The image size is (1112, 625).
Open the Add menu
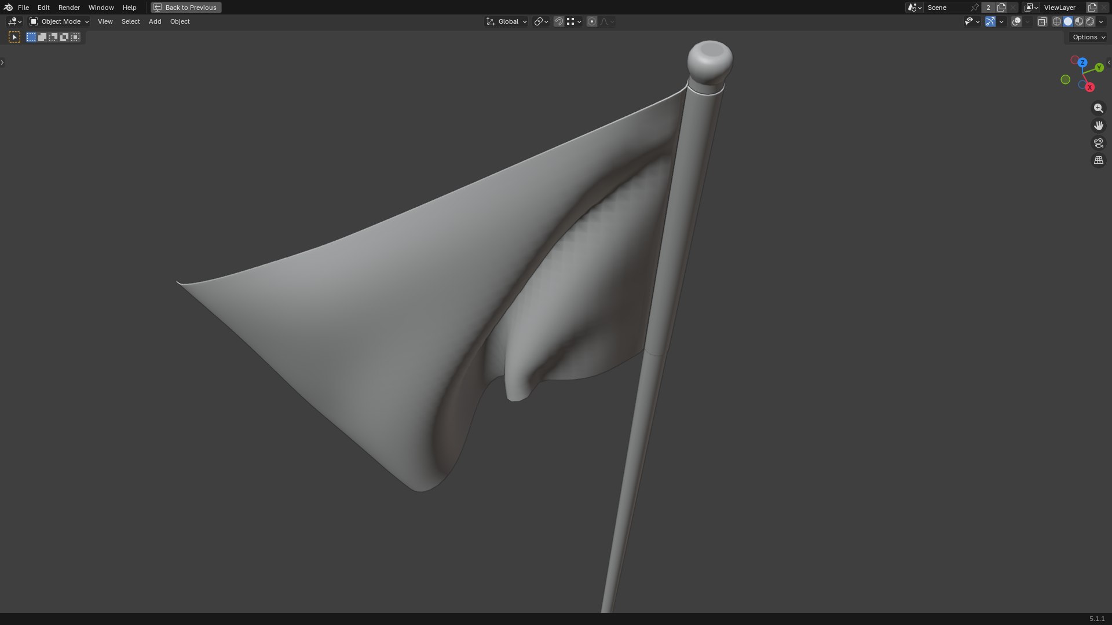tap(155, 21)
